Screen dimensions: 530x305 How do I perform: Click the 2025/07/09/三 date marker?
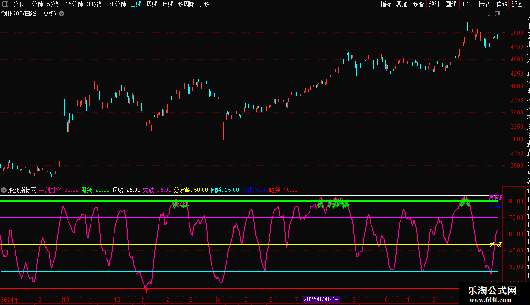pos(321,299)
